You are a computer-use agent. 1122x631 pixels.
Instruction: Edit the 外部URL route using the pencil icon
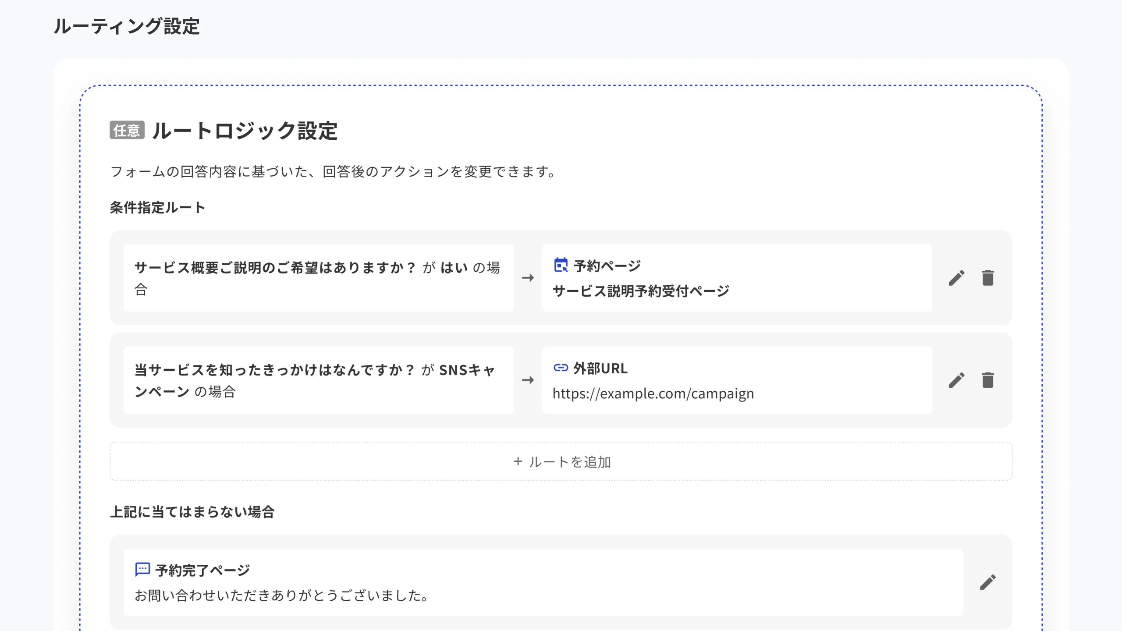pos(956,381)
